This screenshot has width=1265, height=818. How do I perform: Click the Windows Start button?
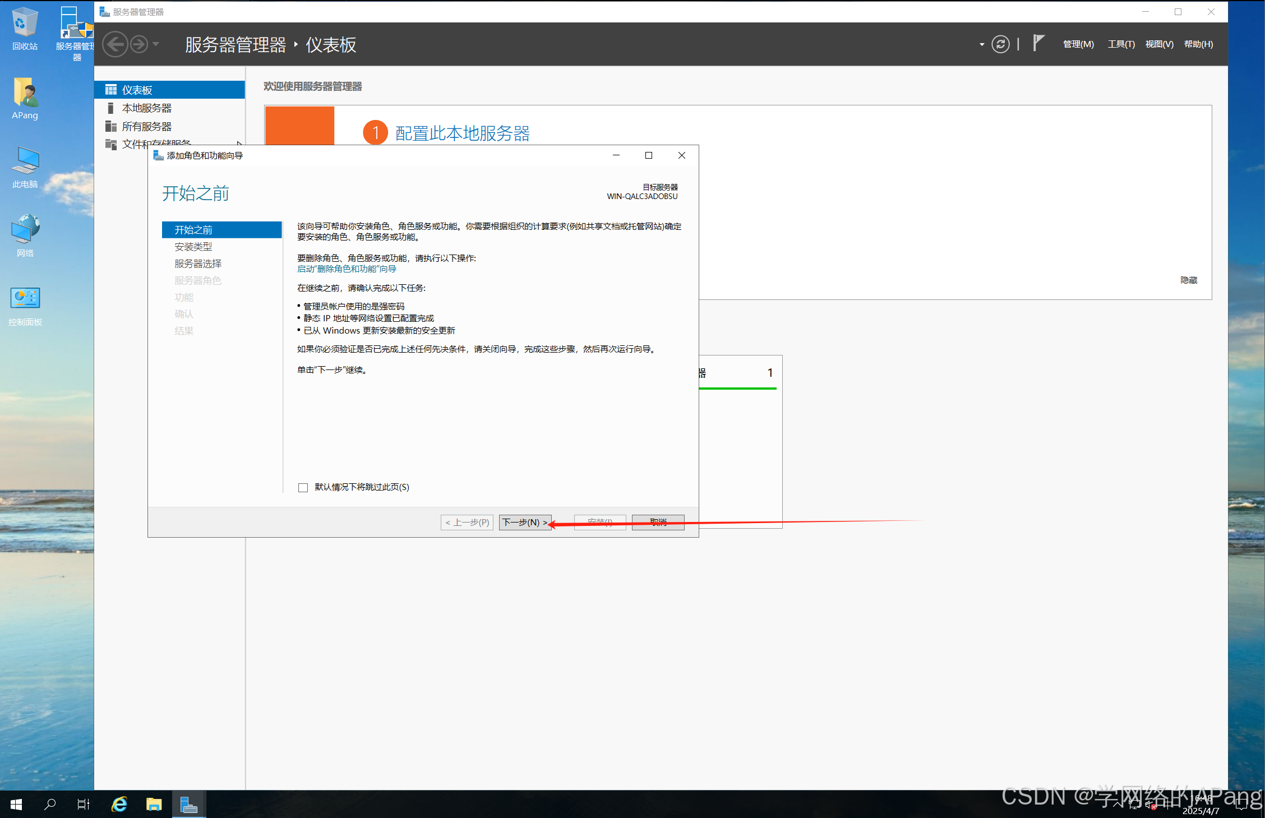point(16,805)
